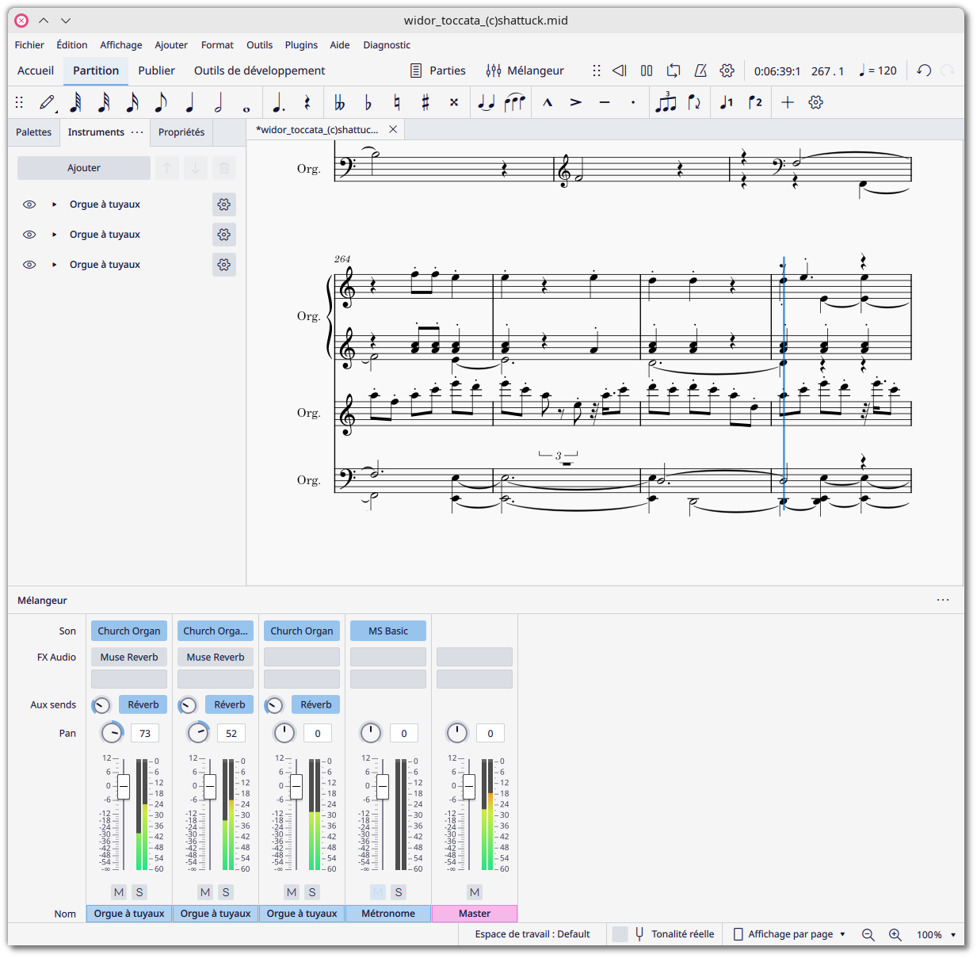Adjust the first channel volume fader
This screenshot has height=958, width=977.
tap(124, 787)
